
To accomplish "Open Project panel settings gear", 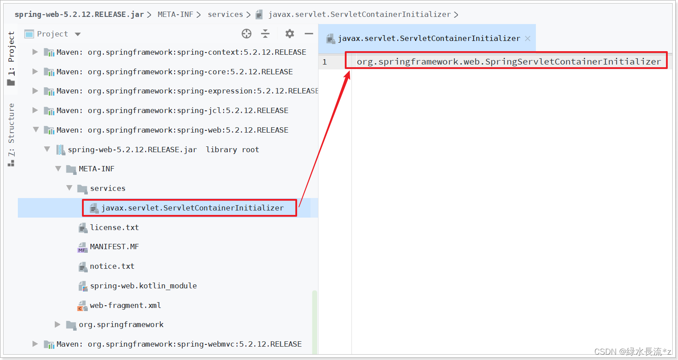I will 290,33.
